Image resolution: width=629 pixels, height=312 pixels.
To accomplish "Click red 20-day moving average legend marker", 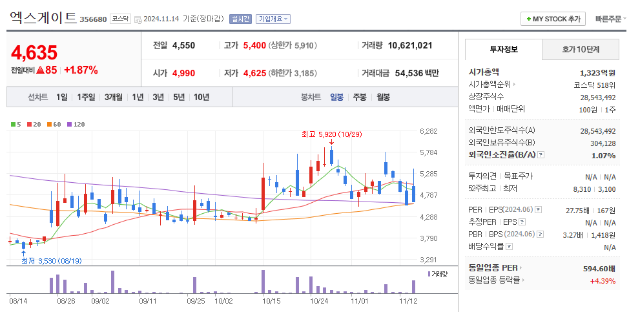I will click(x=29, y=125).
